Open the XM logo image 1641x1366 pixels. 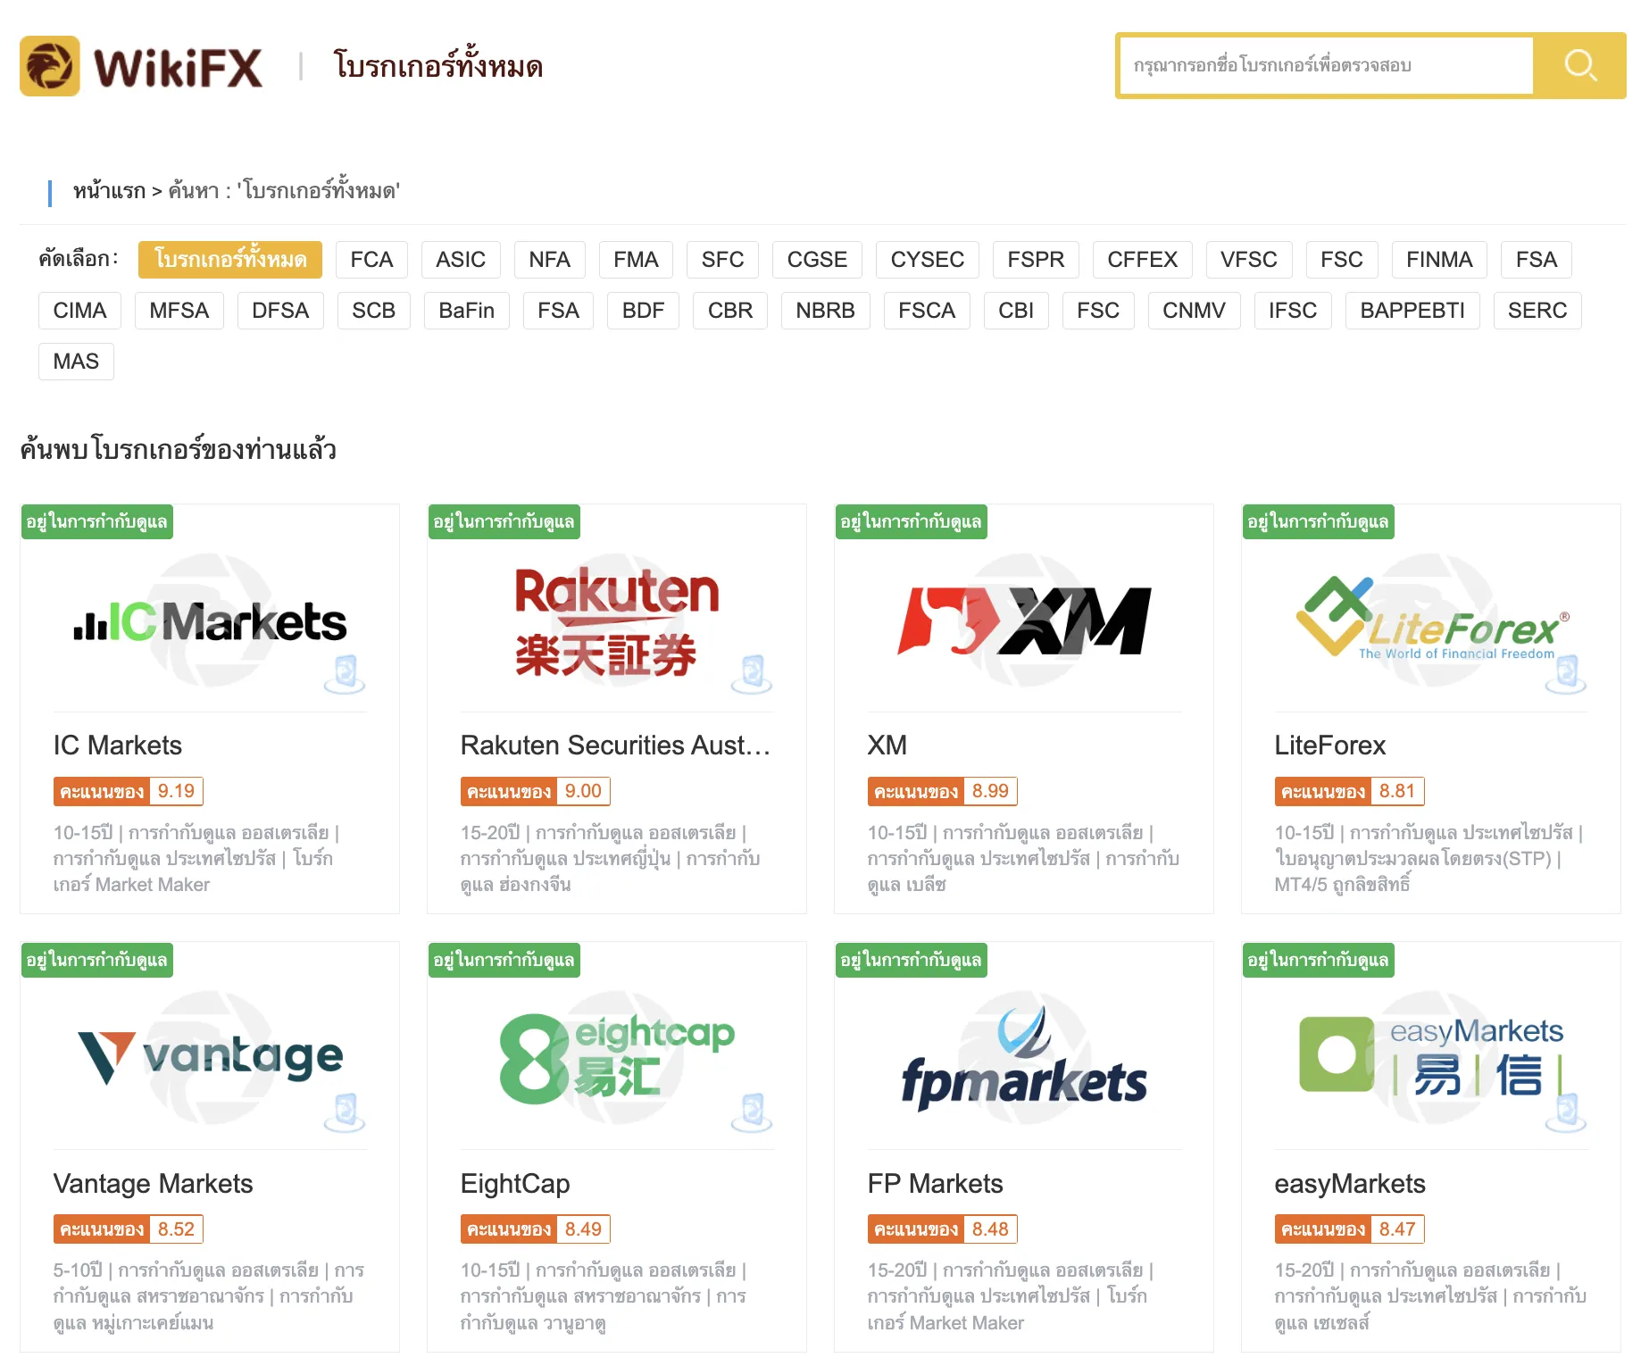[1024, 621]
